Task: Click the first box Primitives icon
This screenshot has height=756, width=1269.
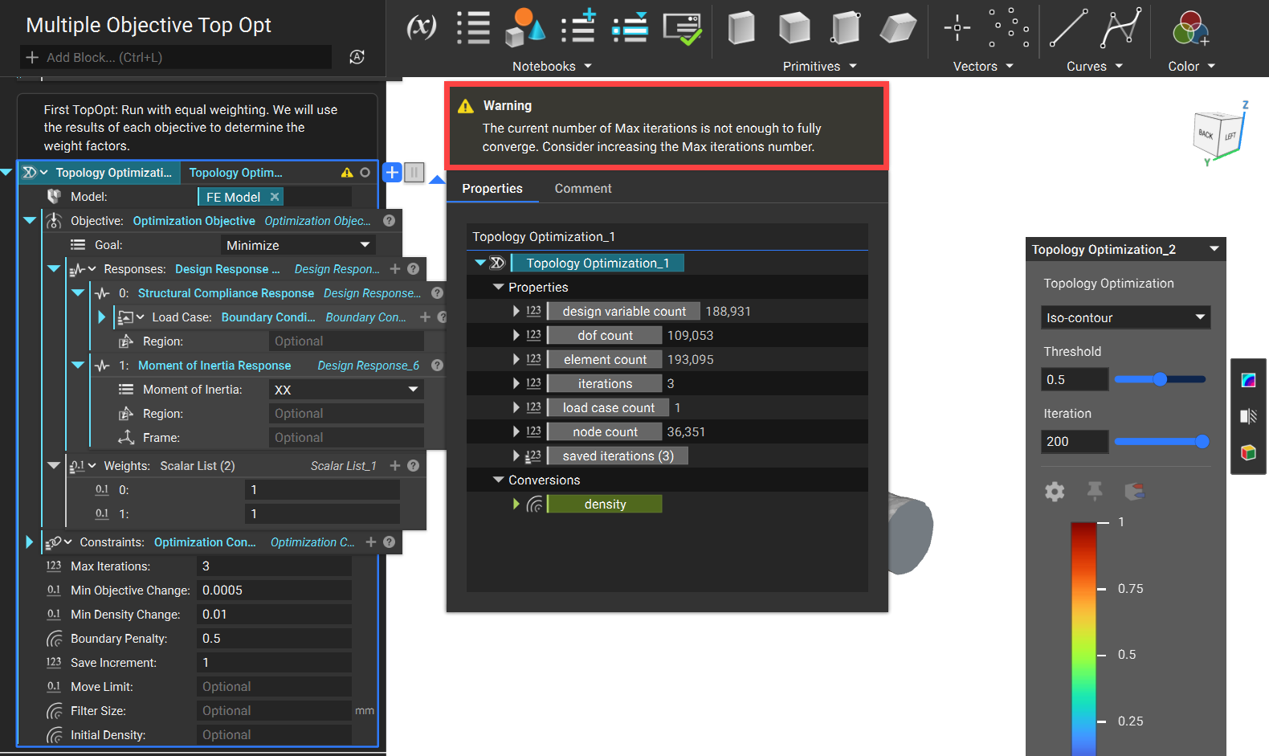Action: (741, 27)
